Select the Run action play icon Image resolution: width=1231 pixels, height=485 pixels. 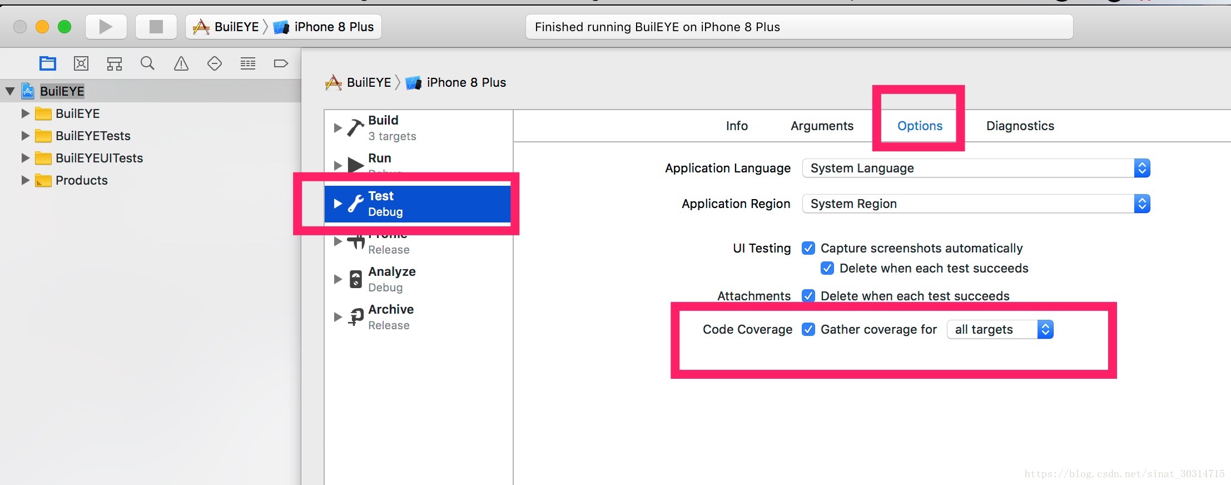coord(355,165)
